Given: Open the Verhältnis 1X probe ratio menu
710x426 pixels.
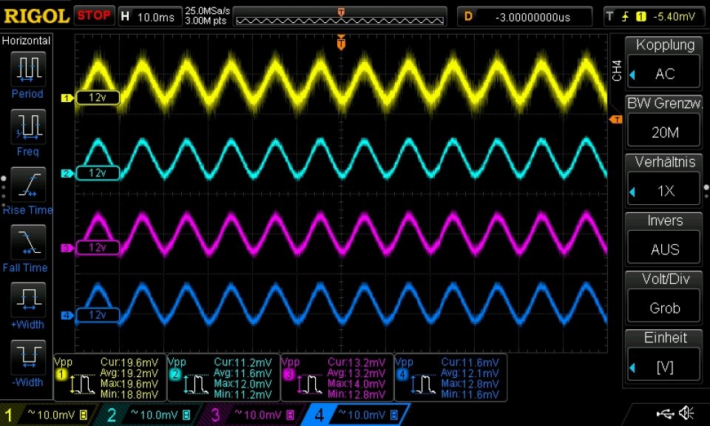Looking at the screenshot, I should point(664,179).
